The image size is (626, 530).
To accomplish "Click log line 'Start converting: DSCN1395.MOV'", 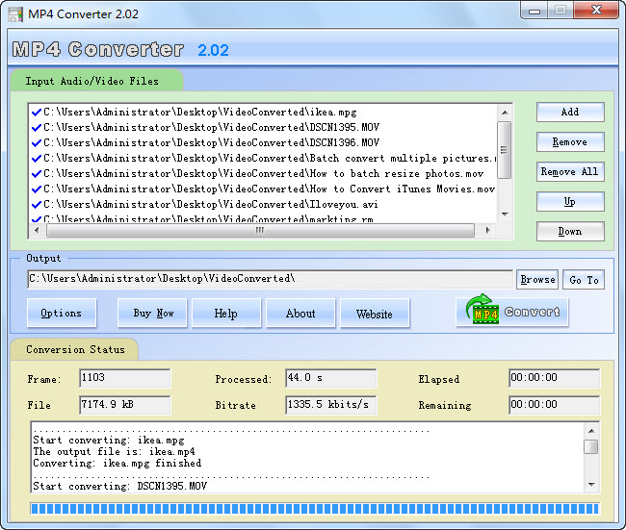I will (119, 487).
